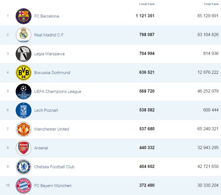The image size is (221, 195).
Task: Open the Real Madrid C.F. link
Action: (x=49, y=35)
